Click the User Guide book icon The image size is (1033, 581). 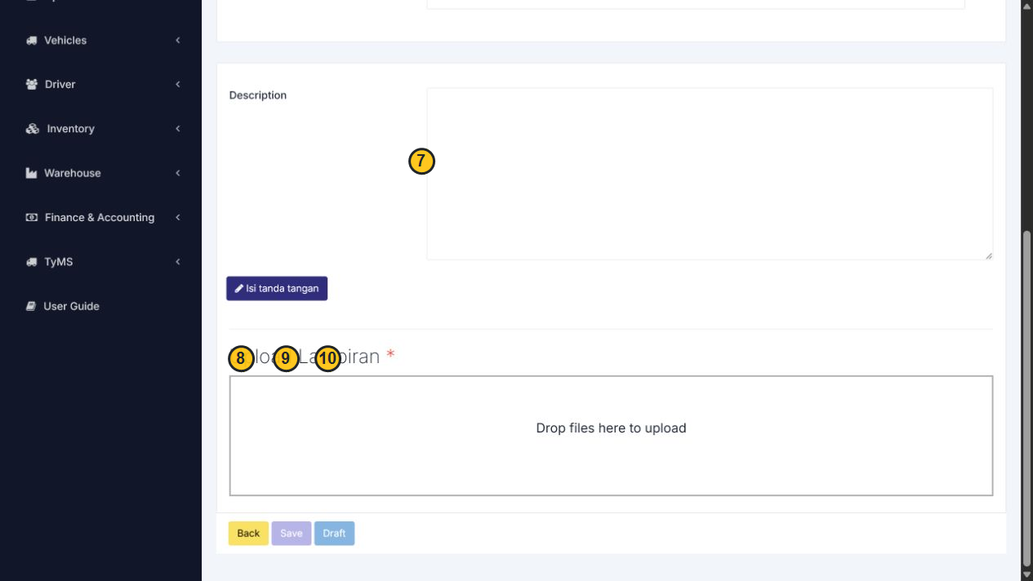(31, 306)
